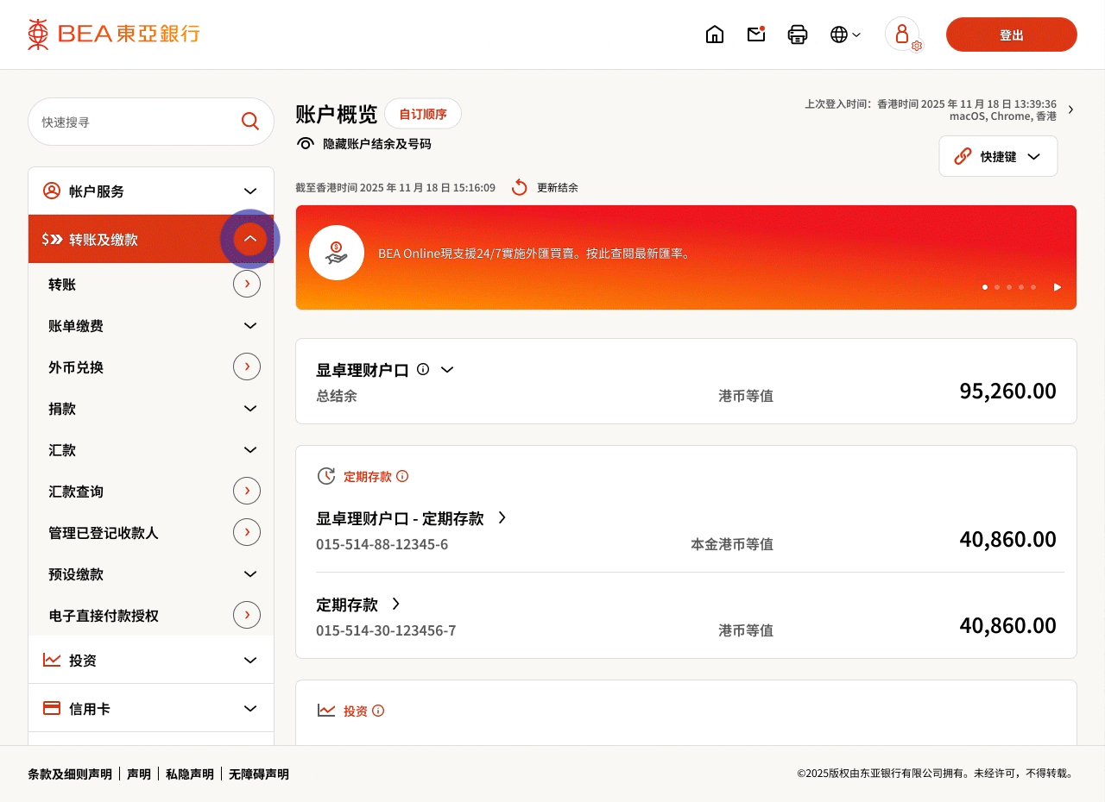Expand the 显卓理财户口 account chevron
1105x802 pixels.
447,369
